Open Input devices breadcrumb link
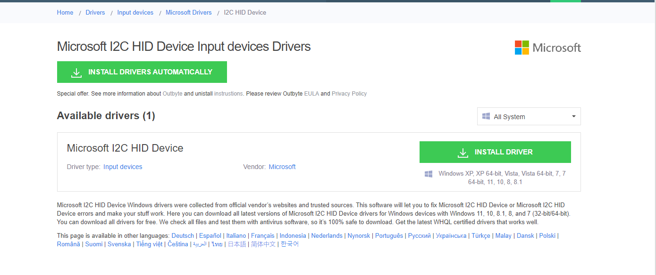Screen dimensions: 656x275 point(135,13)
